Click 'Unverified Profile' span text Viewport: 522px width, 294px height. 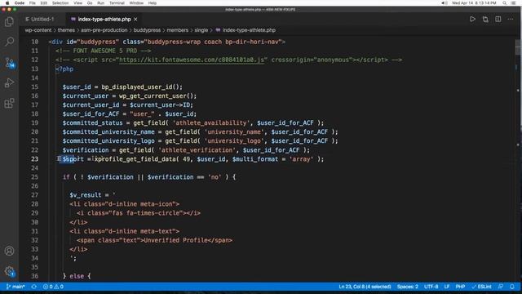(x=175, y=240)
